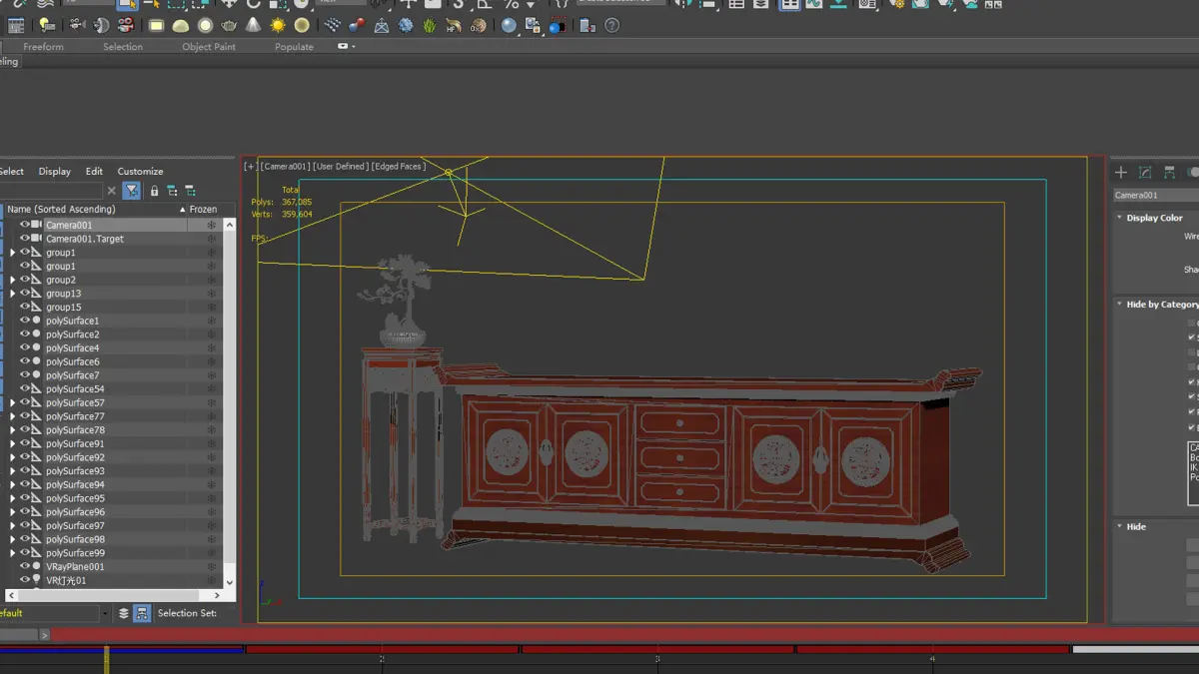Image resolution: width=1199 pixels, height=674 pixels.
Task: Click the calendar-like icon at toolbar start
Action: click(x=16, y=25)
